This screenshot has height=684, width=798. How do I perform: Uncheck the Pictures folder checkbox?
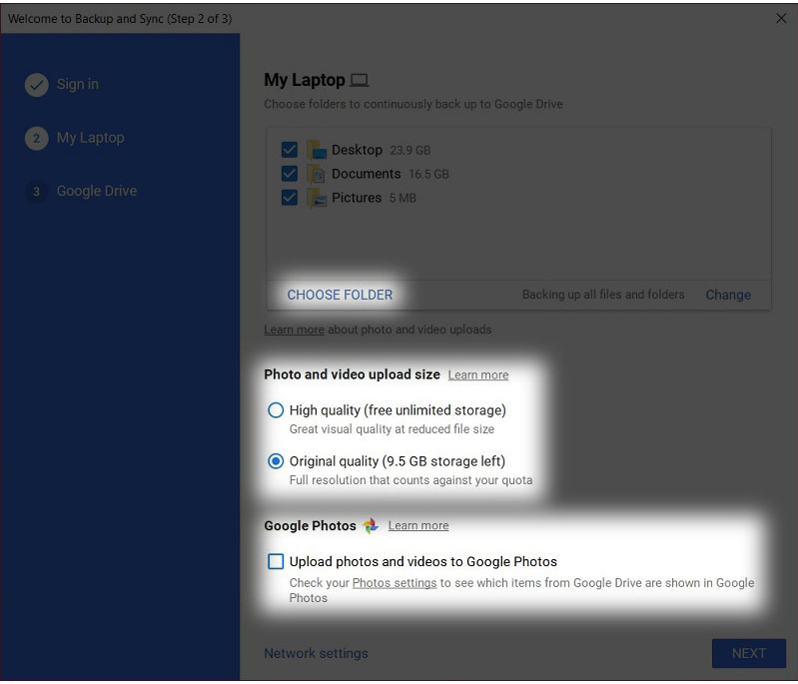[x=289, y=198]
